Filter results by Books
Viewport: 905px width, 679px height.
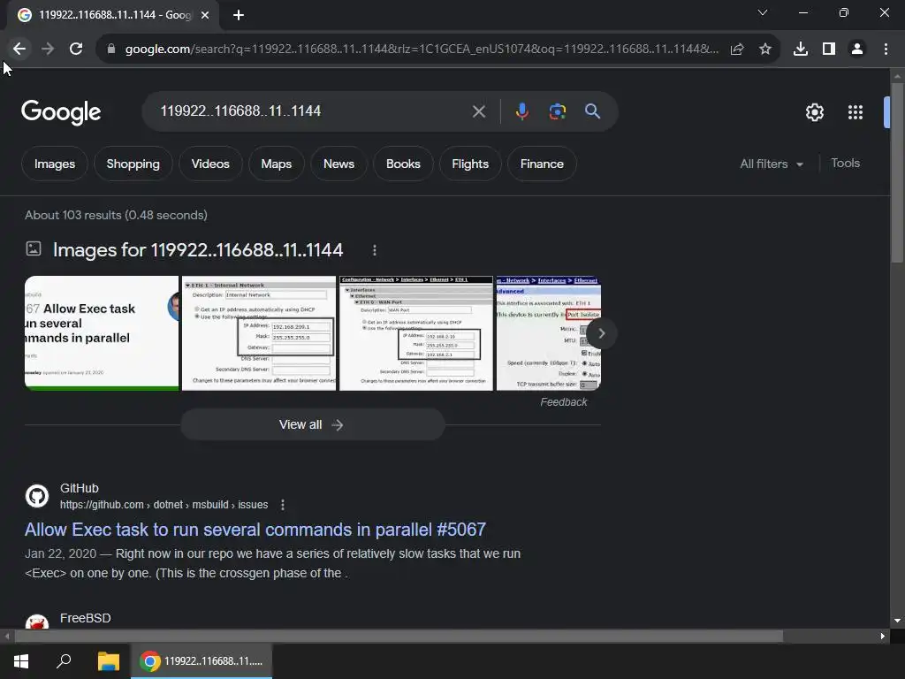(403, 164)
